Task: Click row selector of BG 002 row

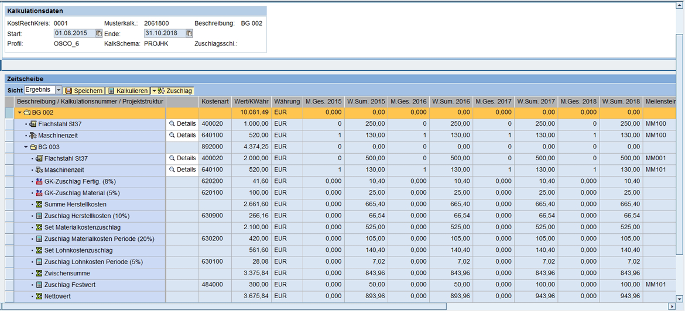Action: tap(9, 113)
